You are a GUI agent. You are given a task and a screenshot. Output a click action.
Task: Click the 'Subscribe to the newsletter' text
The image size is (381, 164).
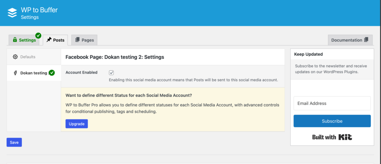pos(331,69)
